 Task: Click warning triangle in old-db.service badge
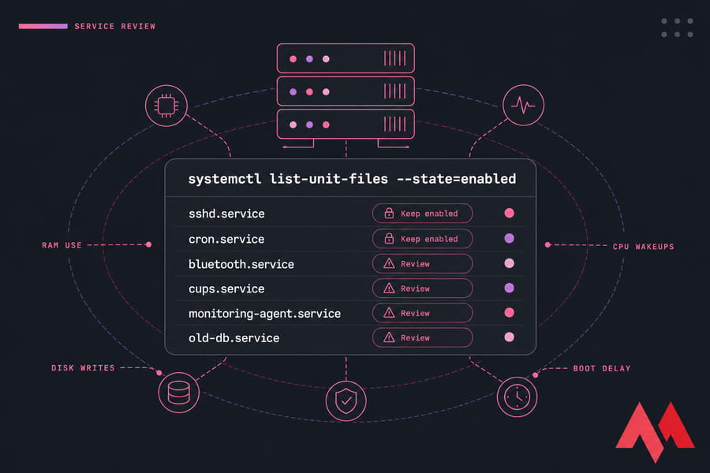[x=389, y=337]
